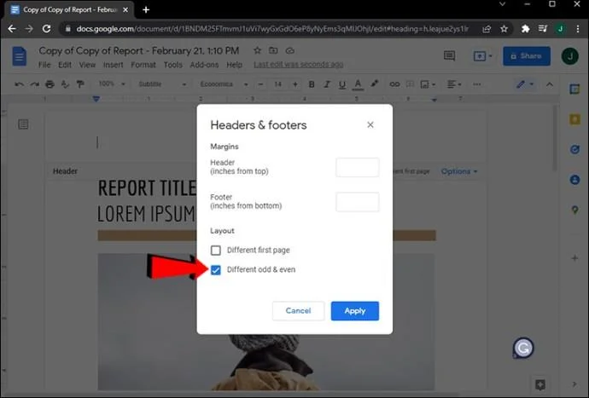Open the Insert image dropdown
The height and width of the screenshot is (398, 589).
(x=428, y=84)
